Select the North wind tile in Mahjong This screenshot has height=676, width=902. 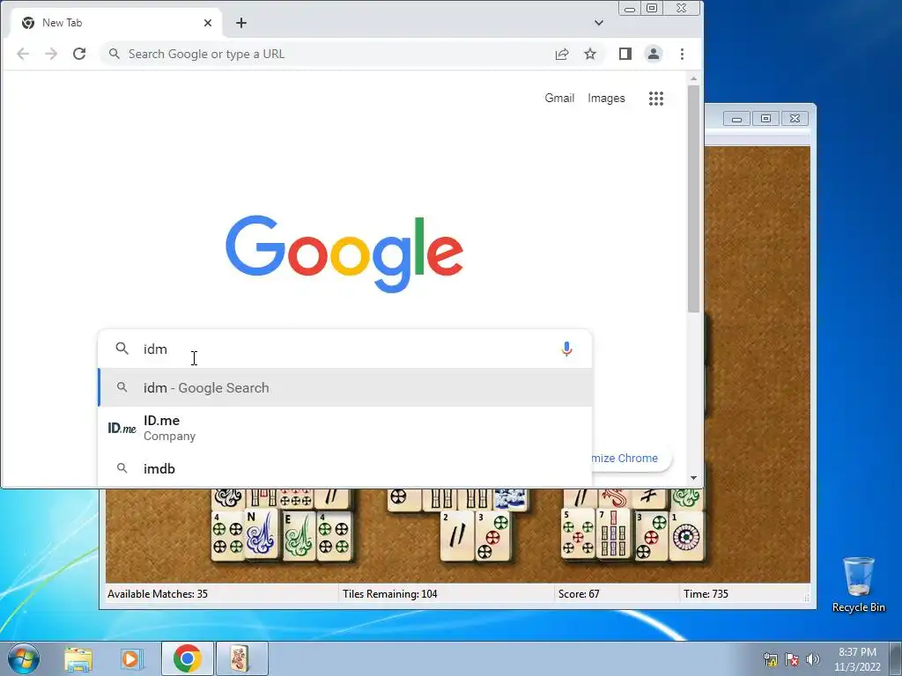click(x=262, y=534)
